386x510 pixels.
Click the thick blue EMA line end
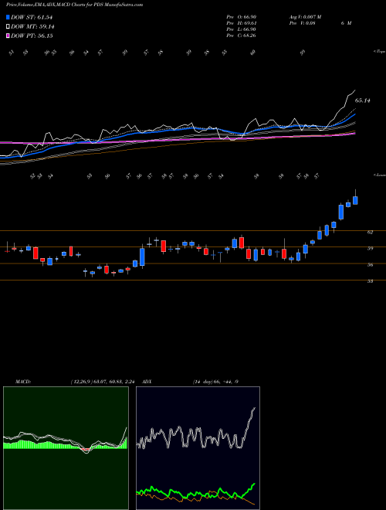coord(355,115)
